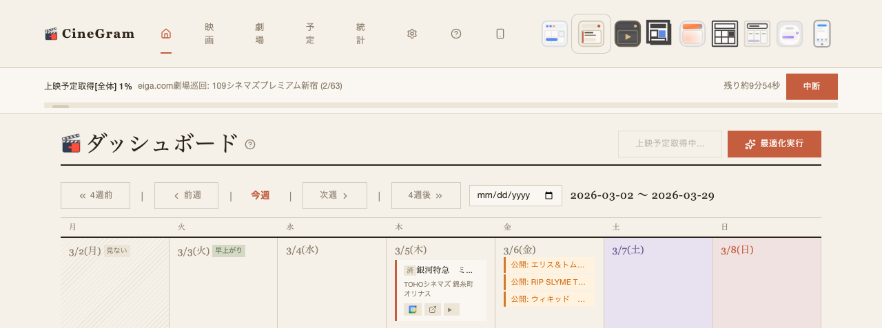Click the mobile device icon in navigation
Viewport: 882px width, 328px height.
point(500,34)
